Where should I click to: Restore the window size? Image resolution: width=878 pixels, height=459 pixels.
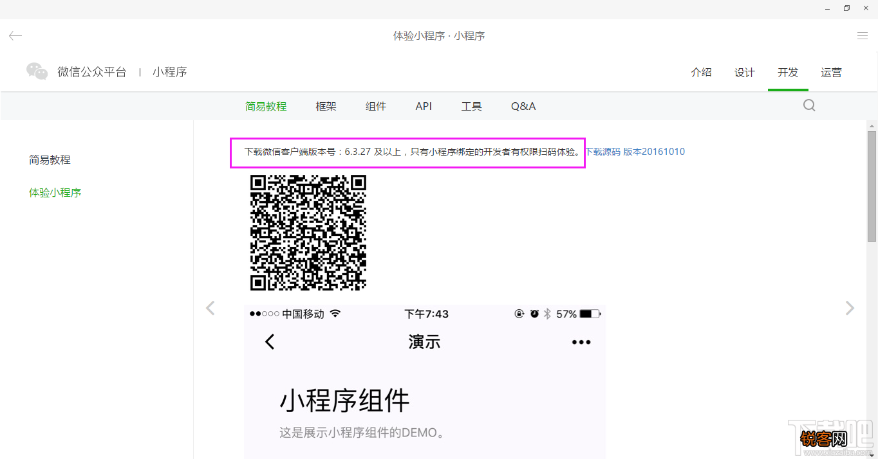coord(846,8)
